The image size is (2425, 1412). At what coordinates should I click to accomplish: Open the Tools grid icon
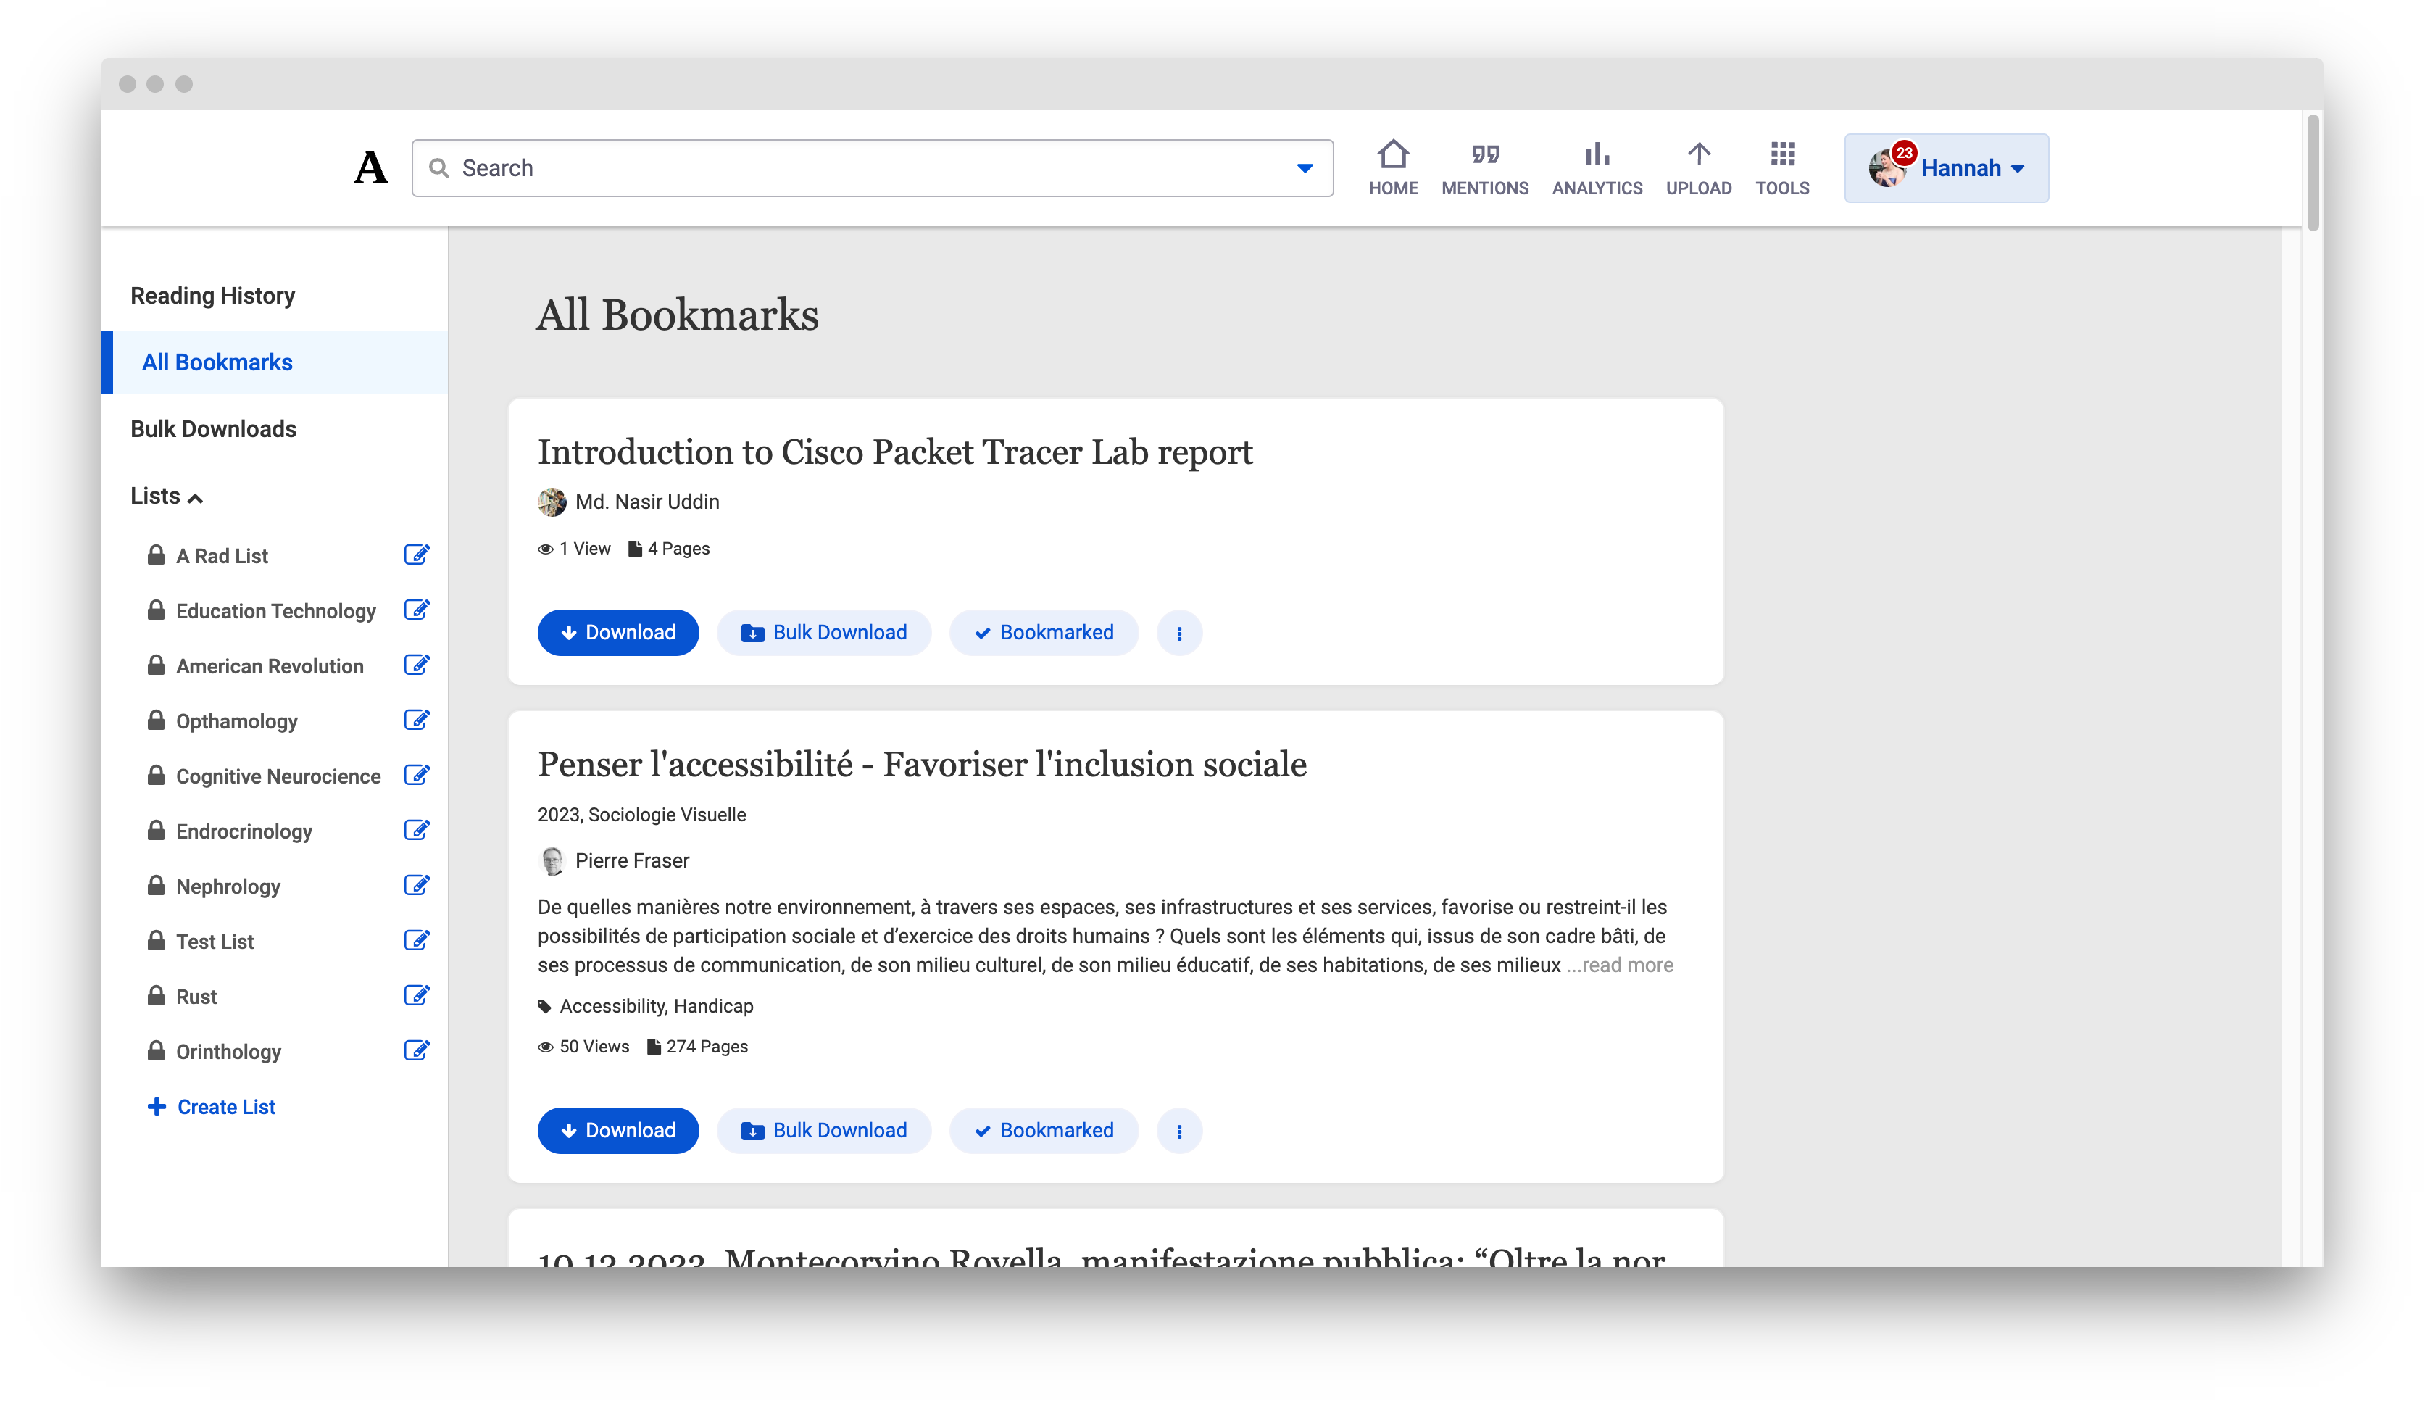coord(1782,155)
